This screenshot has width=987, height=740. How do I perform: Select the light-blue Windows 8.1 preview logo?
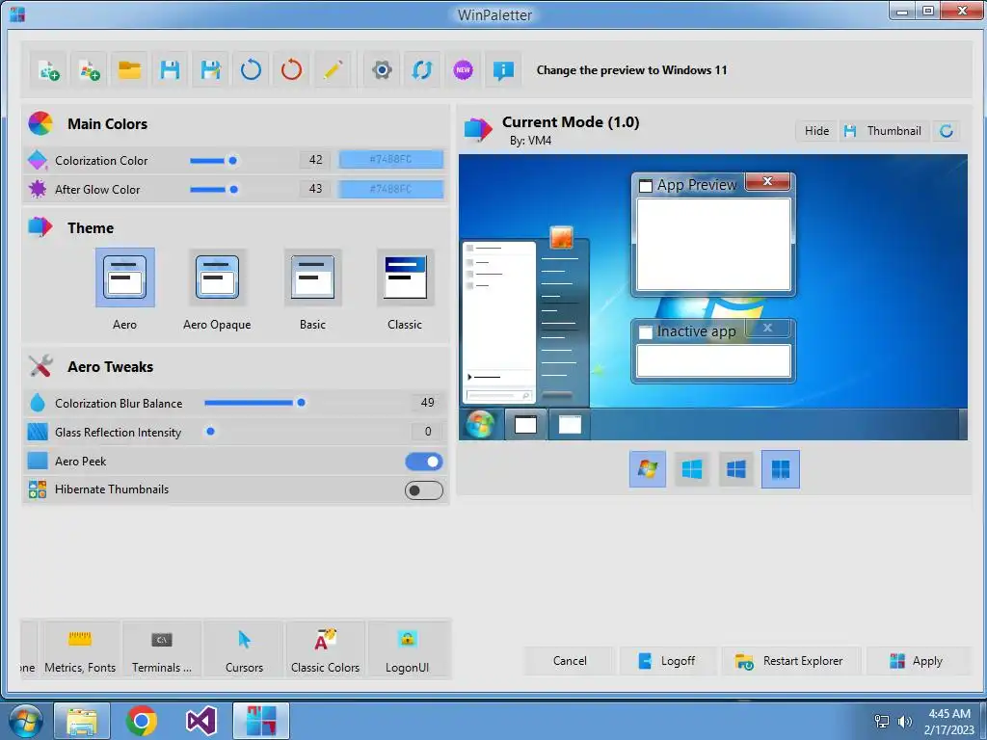pyautogui.click(x=692, y=469)
